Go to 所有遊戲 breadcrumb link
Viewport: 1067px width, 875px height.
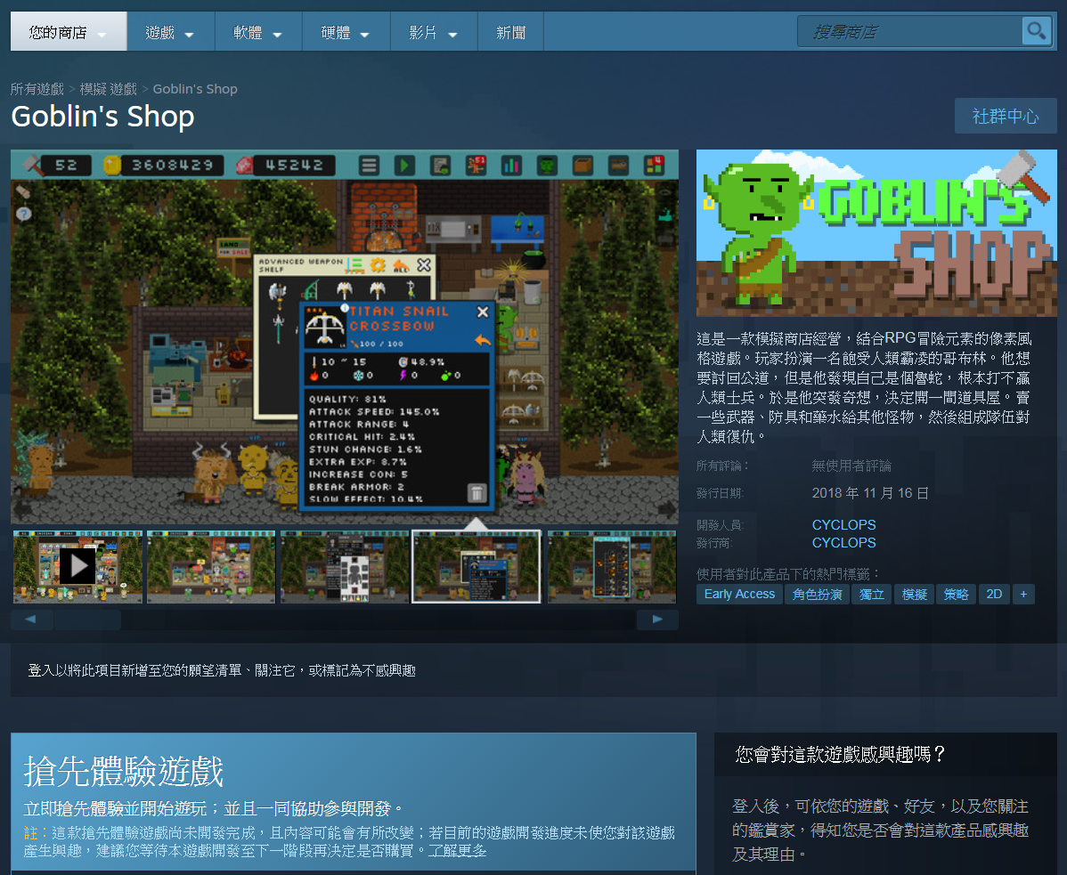tap(37, 89)
